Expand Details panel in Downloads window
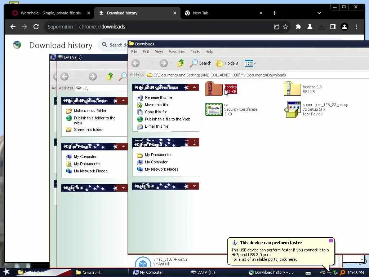The height and width of the screenshot is (277, 369). pos(194,186)
